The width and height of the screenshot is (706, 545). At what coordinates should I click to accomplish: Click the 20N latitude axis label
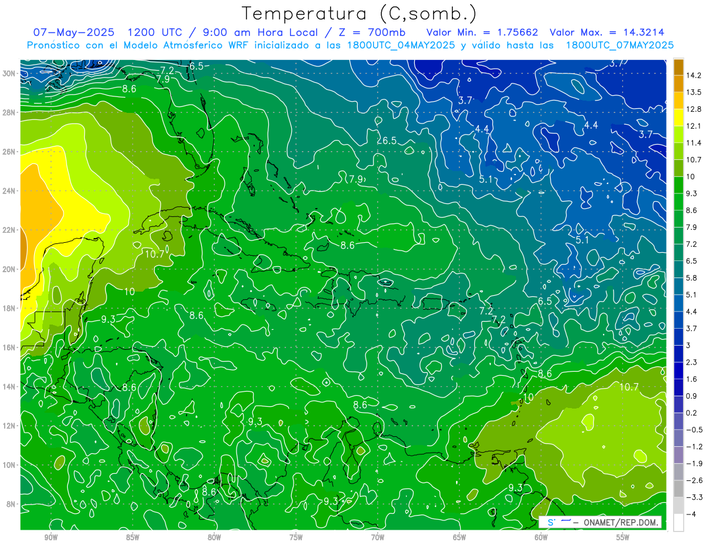9,269
